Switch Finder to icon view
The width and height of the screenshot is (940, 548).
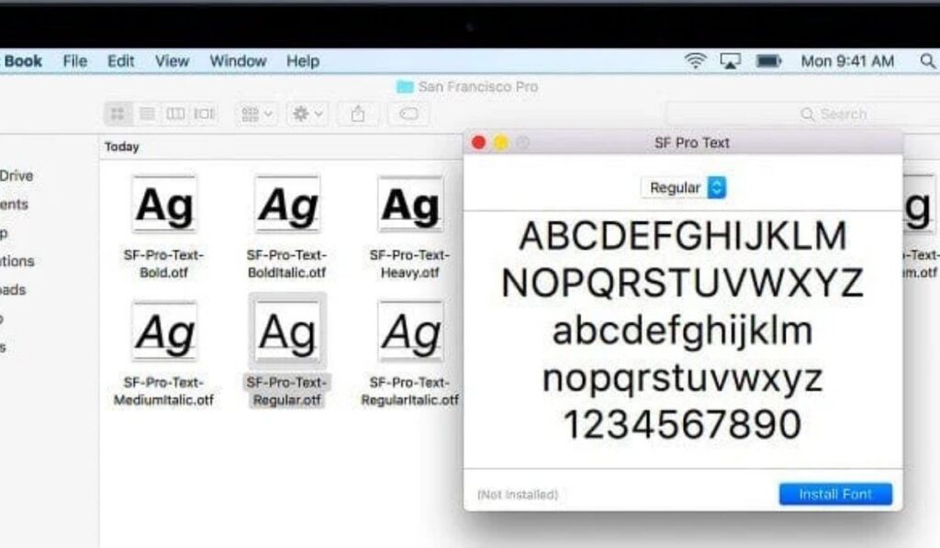tap(118, 113)
